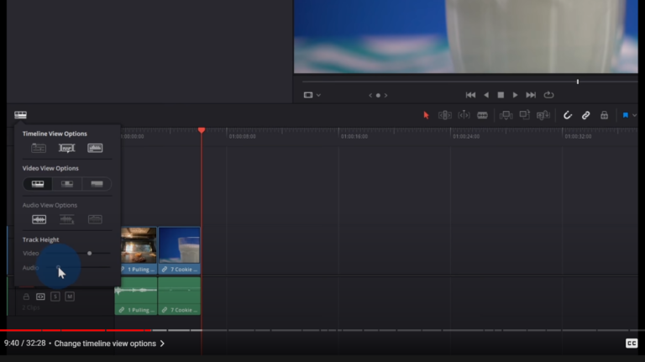Select the Blade Edit Mode tool
Viewport: 645px width, 362px height.
click(x=483, y=115)
